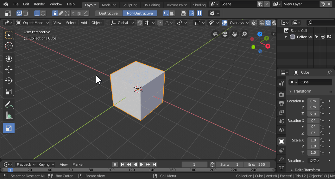Click the Non-Destructive mode button
Viewport: 335px width, 179px height.
point(140,13)
